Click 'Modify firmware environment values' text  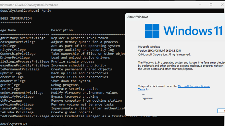pos(84,93)
